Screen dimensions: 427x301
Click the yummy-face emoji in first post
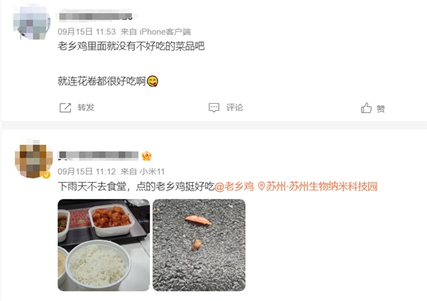pos(152,81)
